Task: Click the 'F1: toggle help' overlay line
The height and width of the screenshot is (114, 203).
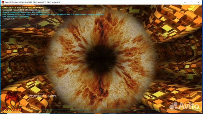Action: pyautogui.click(x=9, y=19)
